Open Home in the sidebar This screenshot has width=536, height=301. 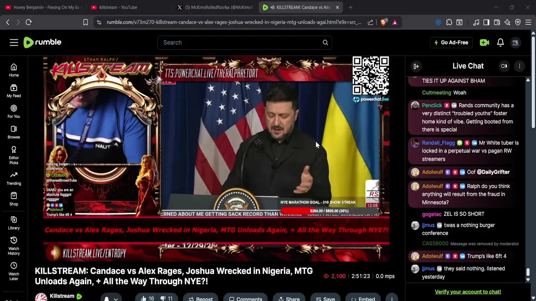(14, 70)
